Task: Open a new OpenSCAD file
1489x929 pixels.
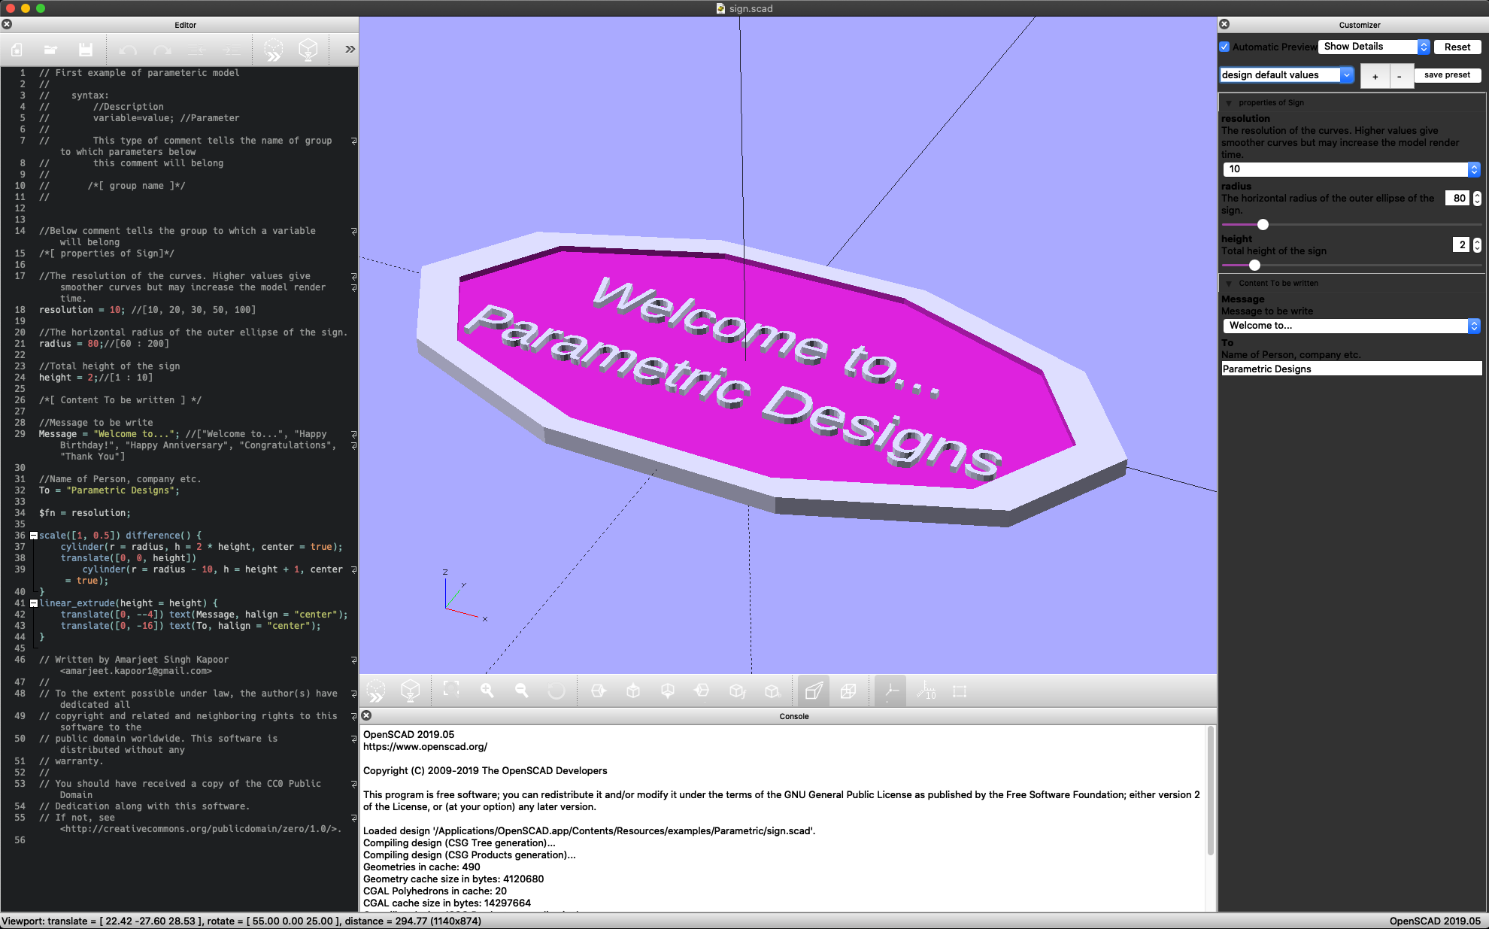Action: 17,50
